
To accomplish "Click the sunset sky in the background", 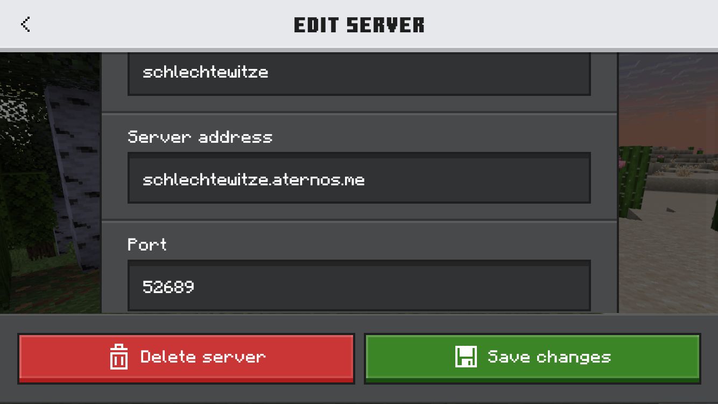I will (x=667, y=97).
